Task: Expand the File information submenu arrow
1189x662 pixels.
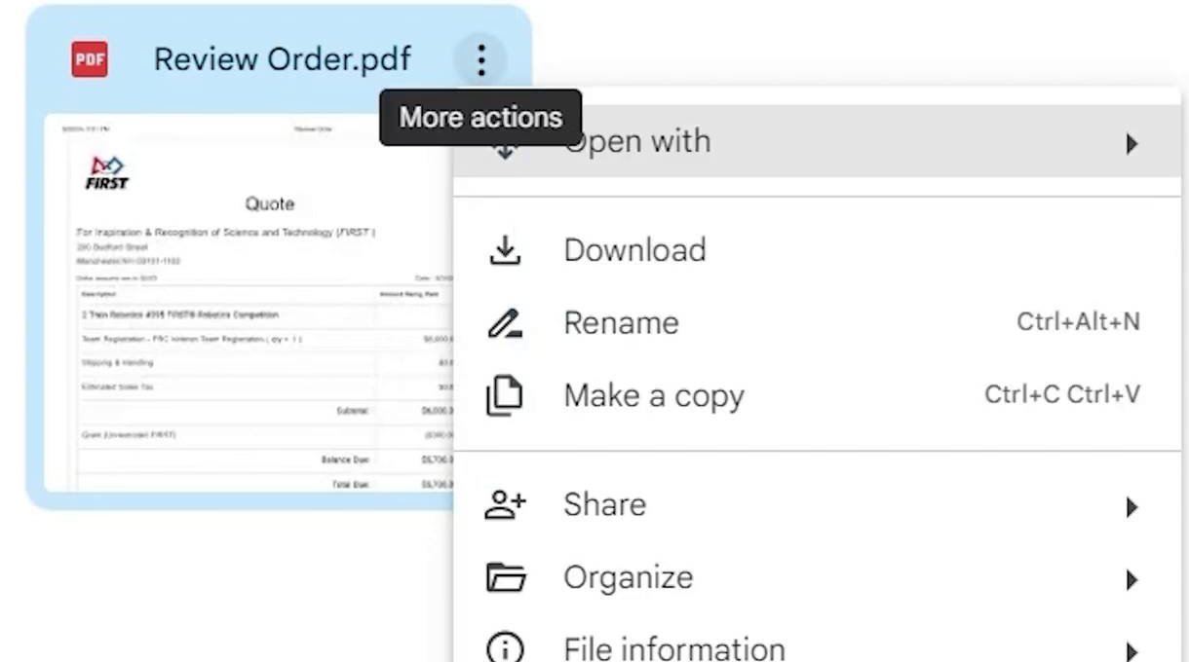Action: (x=1131, y=651)
